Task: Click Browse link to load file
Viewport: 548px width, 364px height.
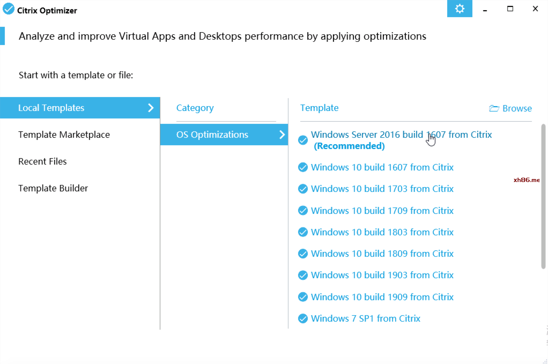Action: pos(510,108)
